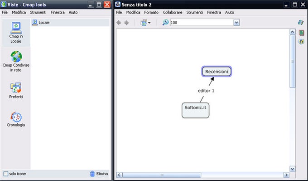Expand the arrow beside views icon
Image resolution: width=308 pixels, height=181 pixels.
pos(149,23)
